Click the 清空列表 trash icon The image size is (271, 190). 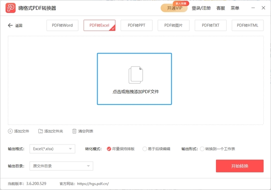click(x=75, y=131)
